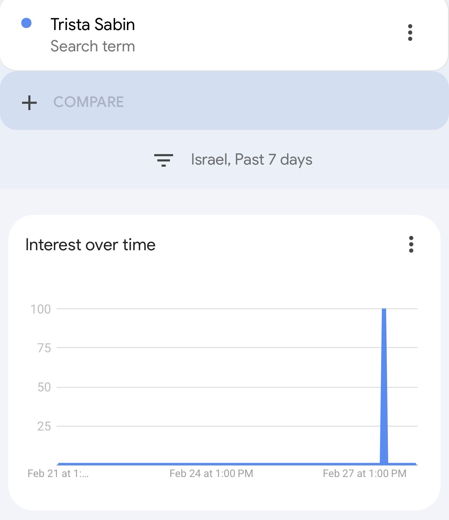The width and height of the screenshot is (449, 520).
Task: Click the 25 value on y-axis
Action: (x=44, y=426)
